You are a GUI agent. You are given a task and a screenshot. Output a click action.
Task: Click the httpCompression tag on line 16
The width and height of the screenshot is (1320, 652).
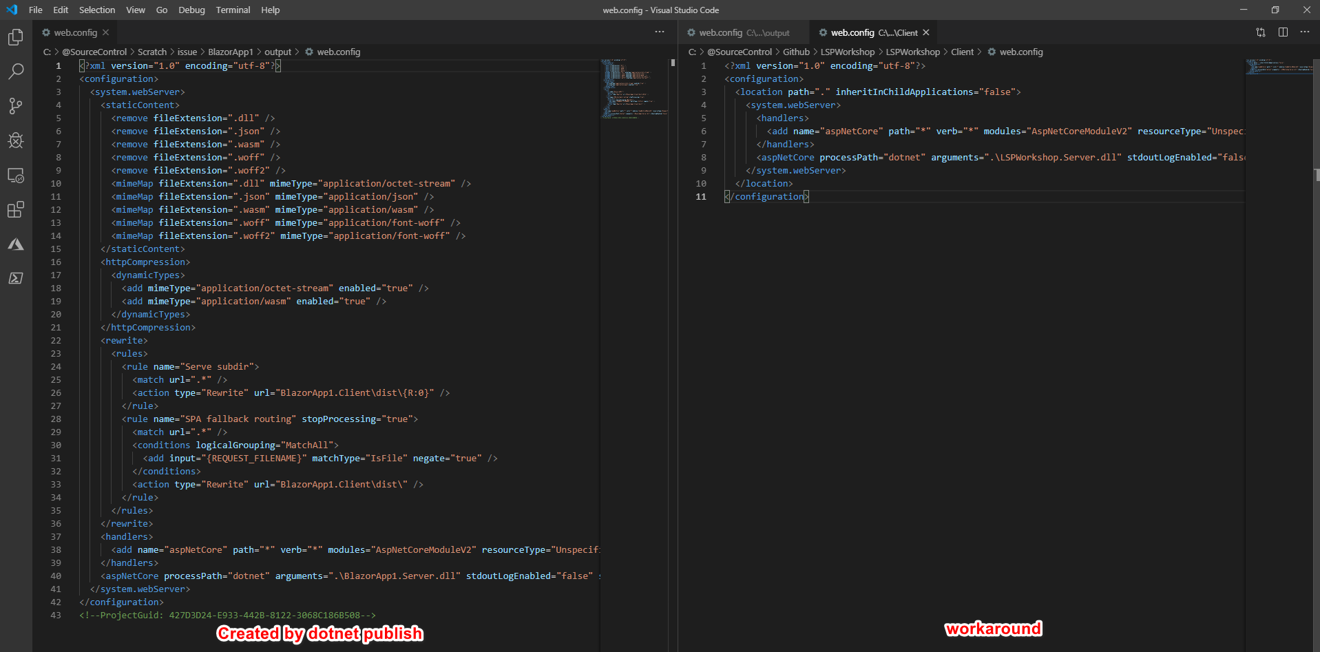[x=145, y=262]
